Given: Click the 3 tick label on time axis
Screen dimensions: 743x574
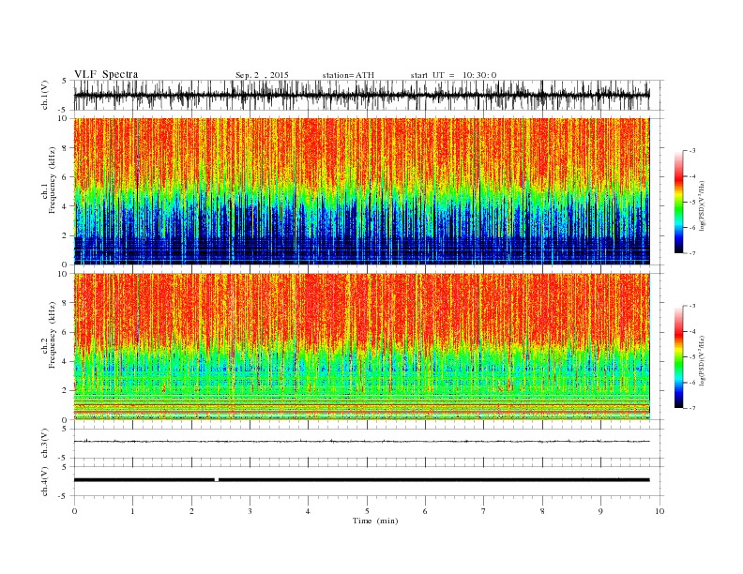Looking at the screenshot, I should [x=250, y=511].
